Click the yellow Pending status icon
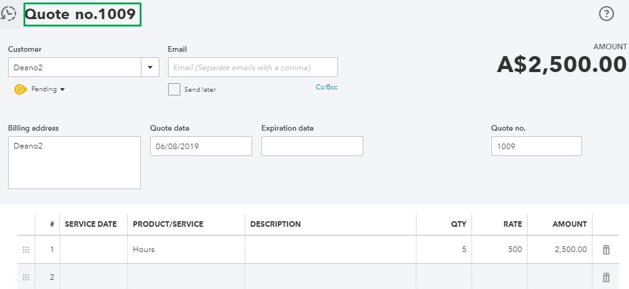 20,89
